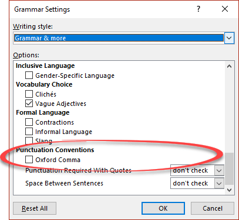Screen dimensions: 239x220
Task: Close the Grammar Settings dialog
Action: pos(225,9)
